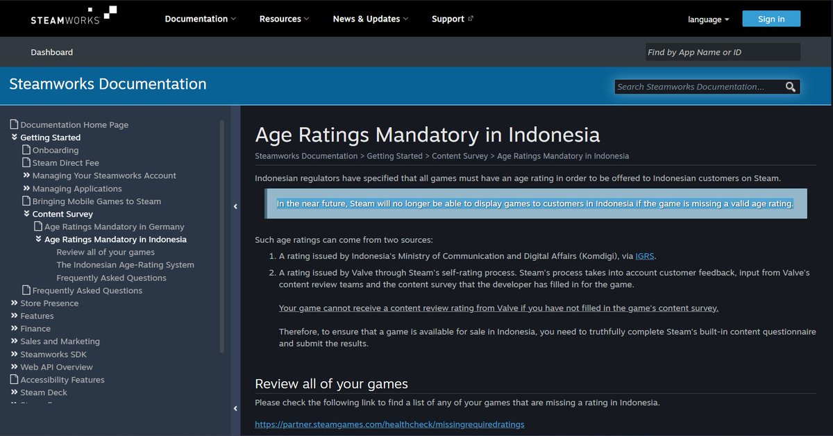Expand the Steamworks SDK section
This screenshot has width=833, height=436.
point(14,354)
